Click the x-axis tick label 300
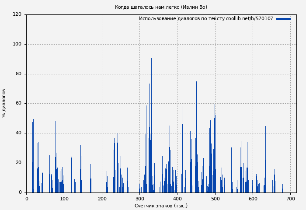This screenshot has height=210, width=306. pyautogui.click(x=140, y=199)
